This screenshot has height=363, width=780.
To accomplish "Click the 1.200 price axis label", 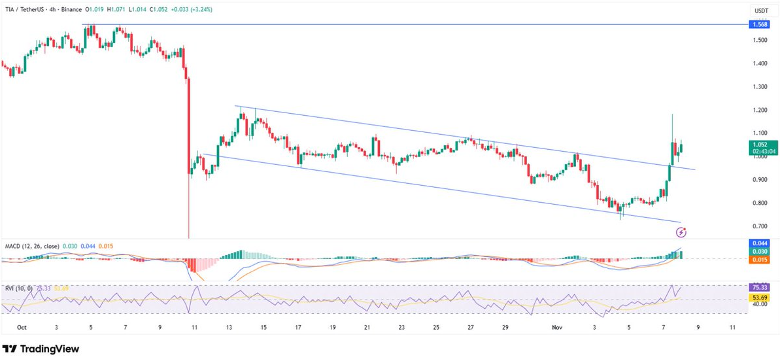I will click(760, 110).
